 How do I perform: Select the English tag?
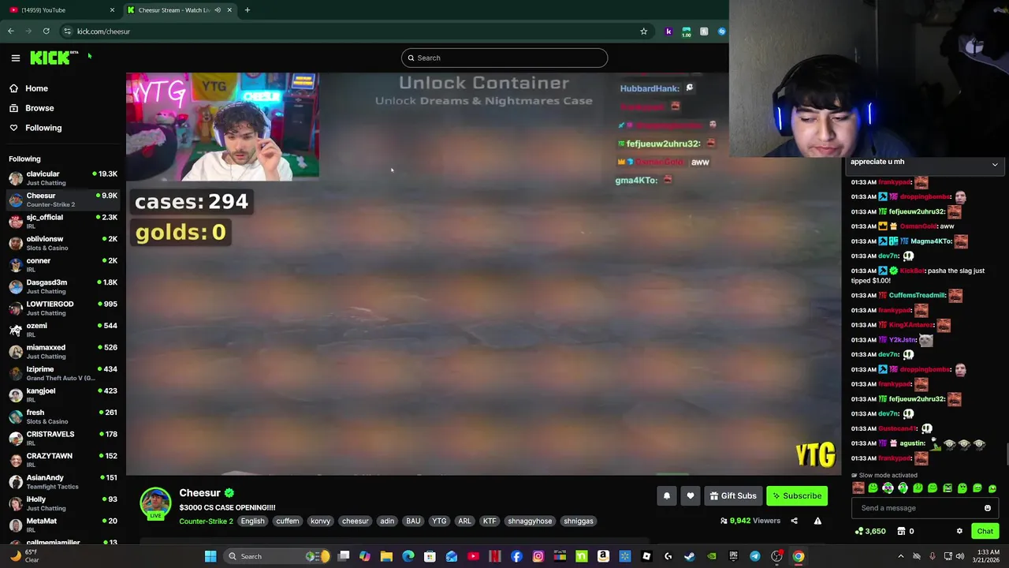(x=253, y=521)
